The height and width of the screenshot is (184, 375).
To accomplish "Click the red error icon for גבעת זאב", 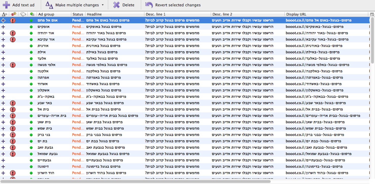I will [13, 147].
